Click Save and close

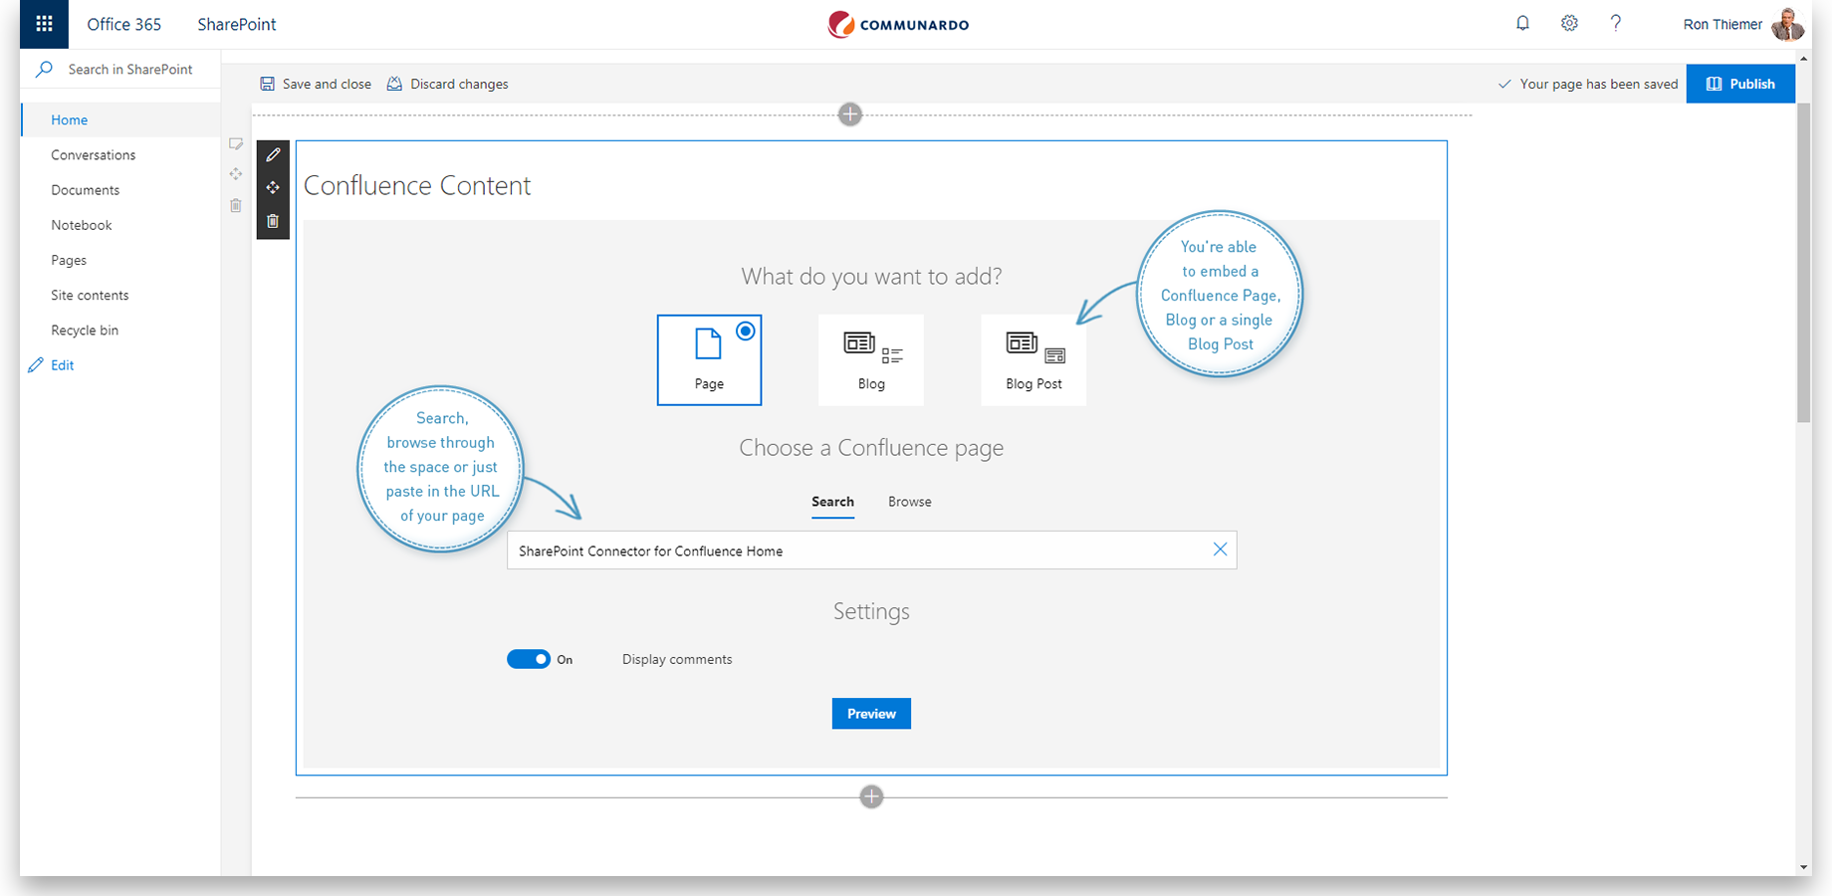point(316,84)
